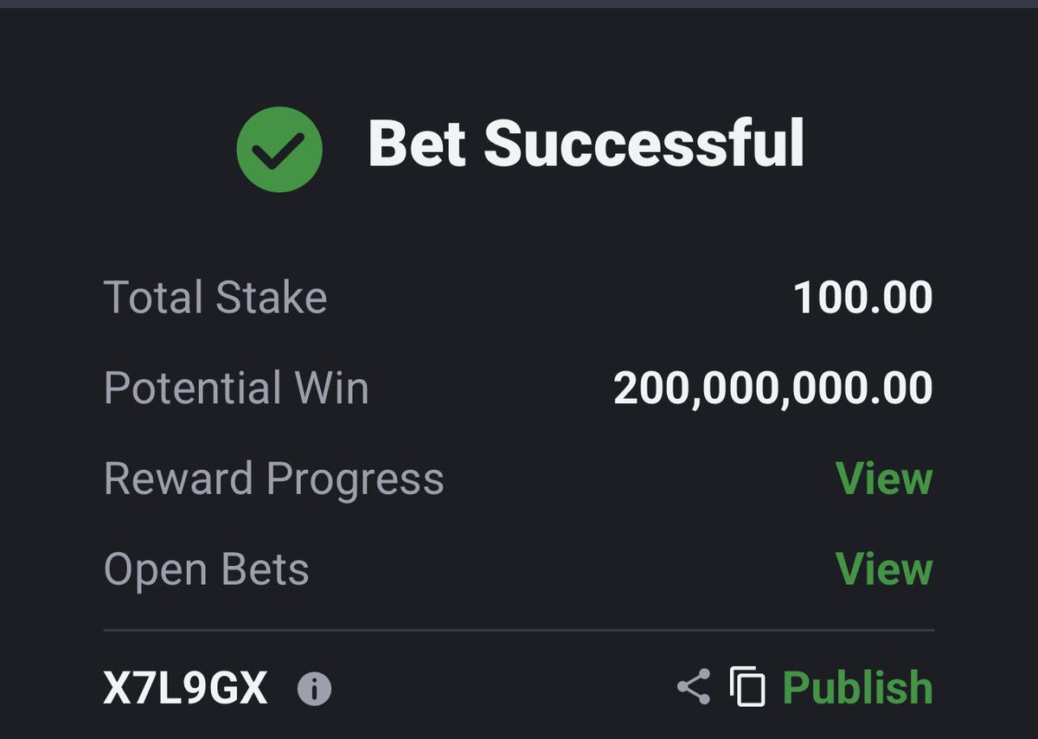The height and width of the screenshot is (739, 1038).
Task: Click the white tick inside the green circle
Action: tap(279, 151)
